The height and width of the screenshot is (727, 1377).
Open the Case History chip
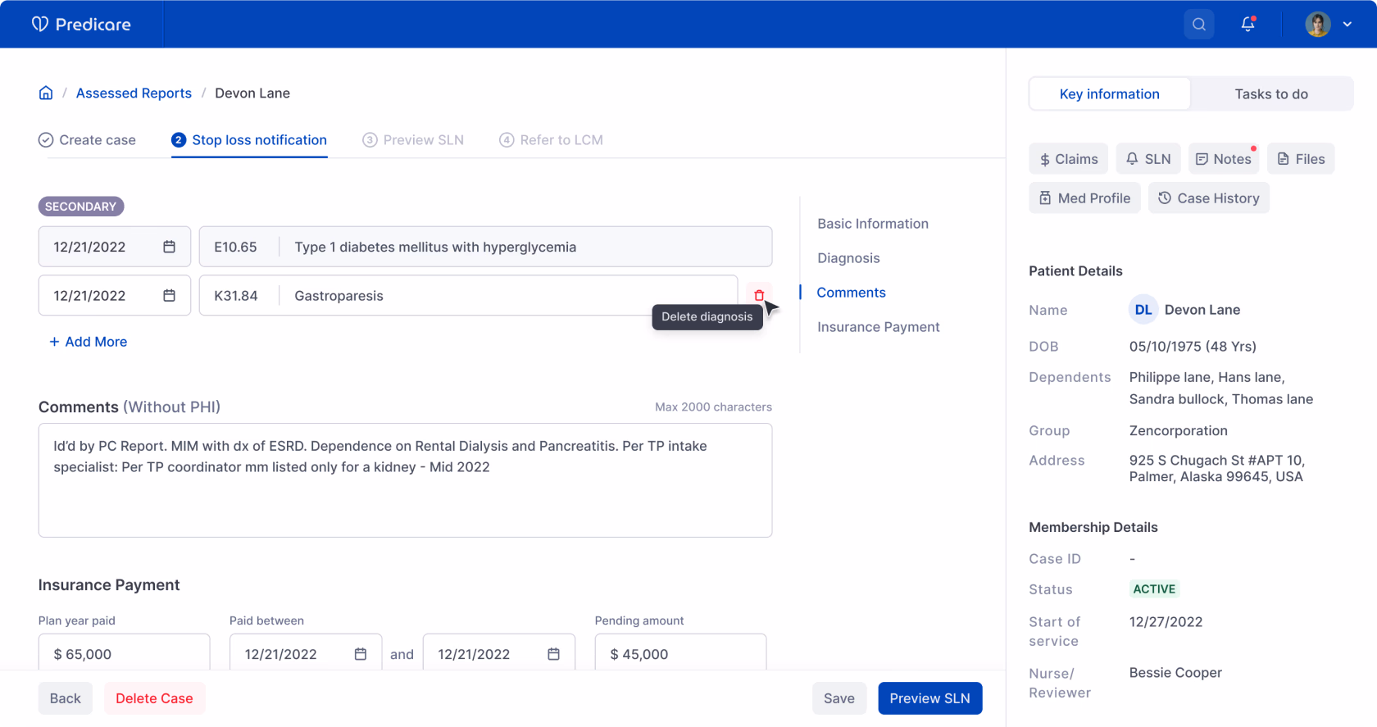pos(1209,198)
